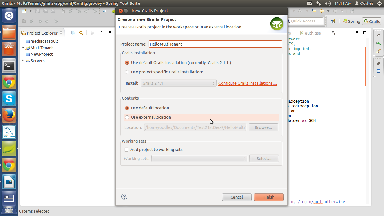Open the New wizard dropdown arrow
This screenshot has height=216, width=384.
tap(30, 11)
